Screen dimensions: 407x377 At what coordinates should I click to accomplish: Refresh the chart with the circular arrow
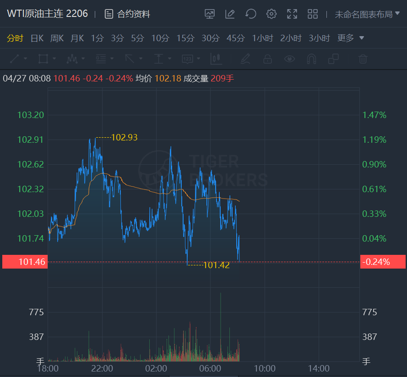click(x=251, y=14)
